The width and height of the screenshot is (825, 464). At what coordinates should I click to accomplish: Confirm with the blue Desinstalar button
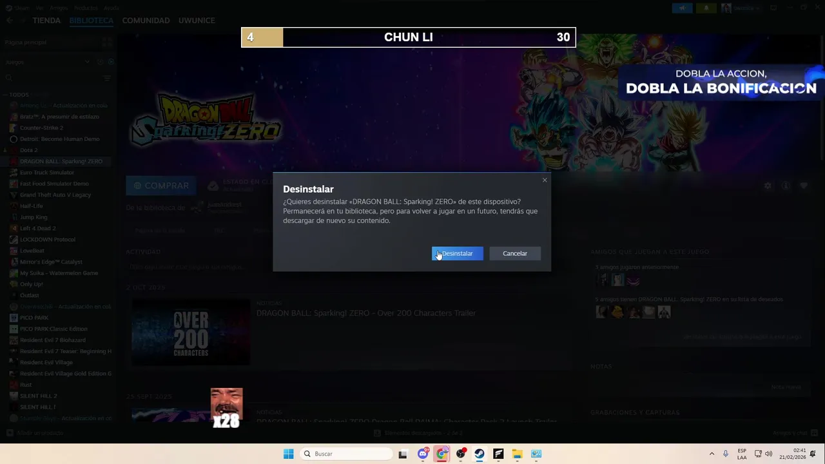457,253
